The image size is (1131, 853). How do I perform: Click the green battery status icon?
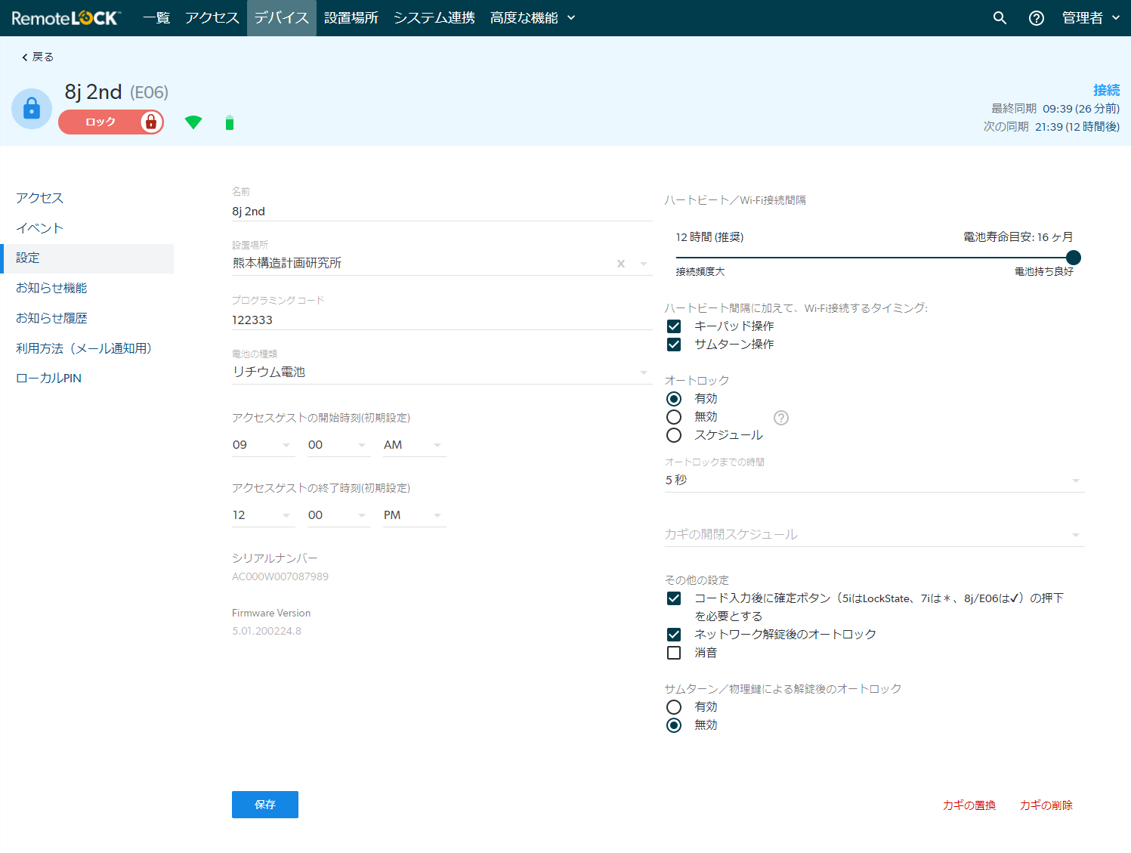click(230, 122)
